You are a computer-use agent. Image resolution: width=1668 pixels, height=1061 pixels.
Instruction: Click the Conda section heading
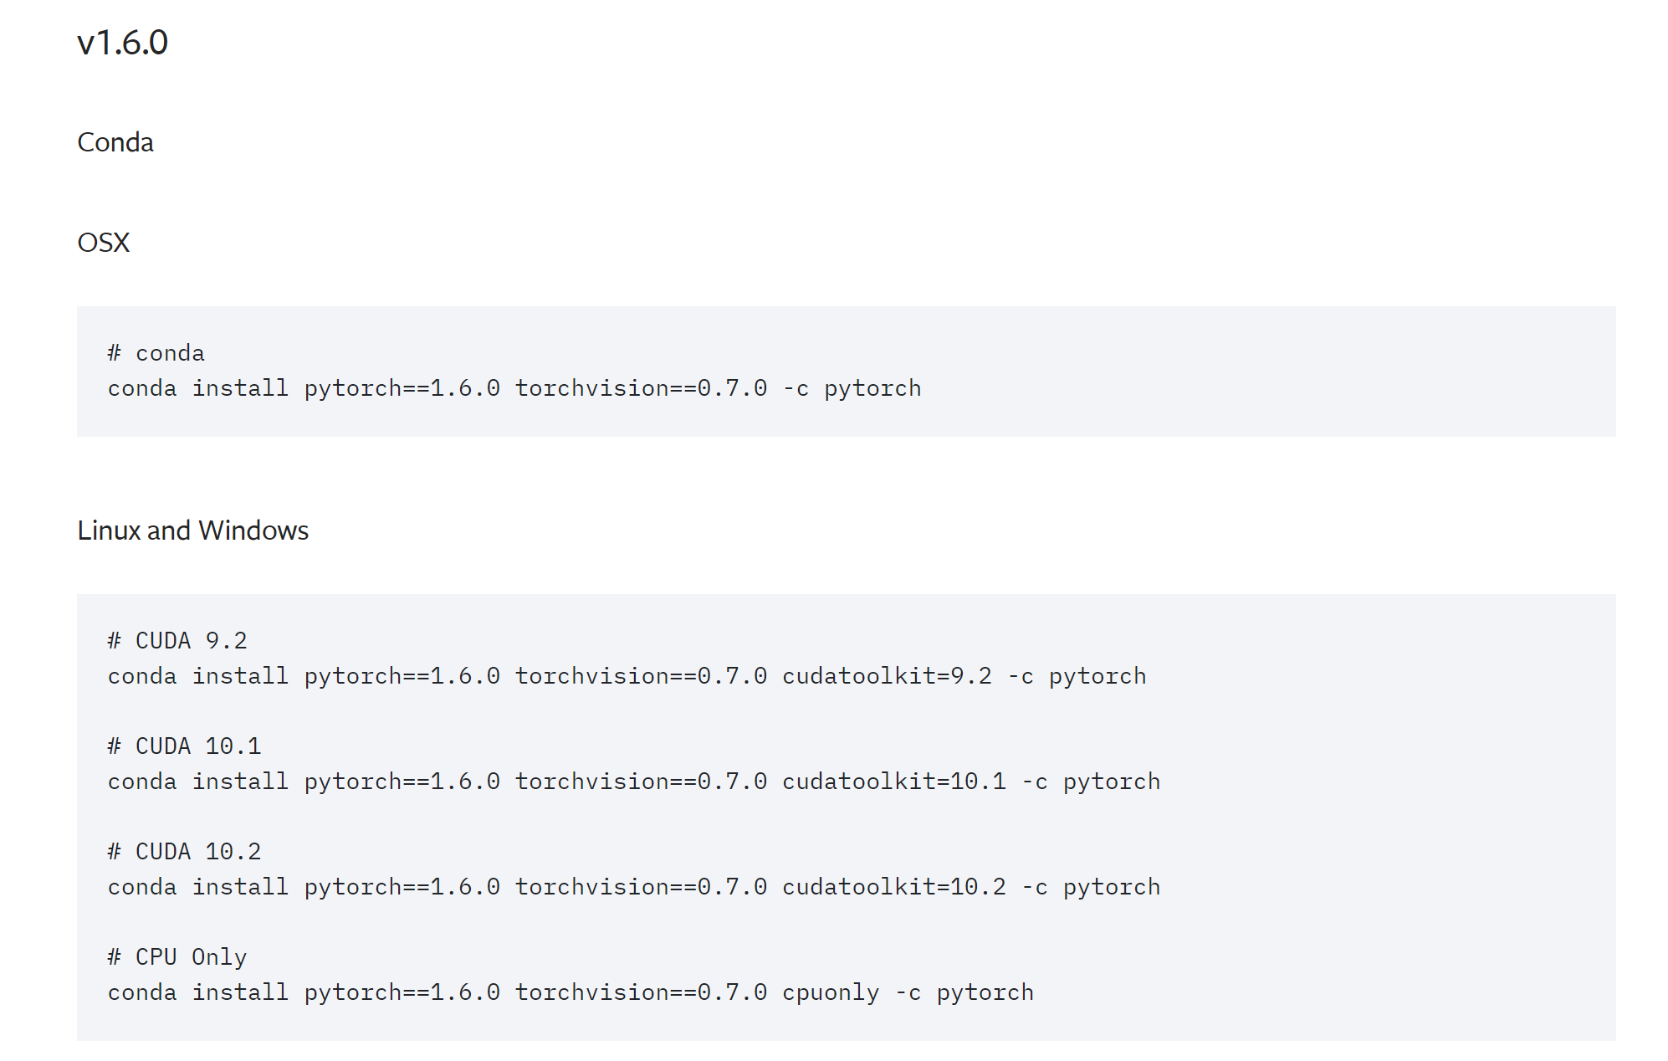click(115, 142)
